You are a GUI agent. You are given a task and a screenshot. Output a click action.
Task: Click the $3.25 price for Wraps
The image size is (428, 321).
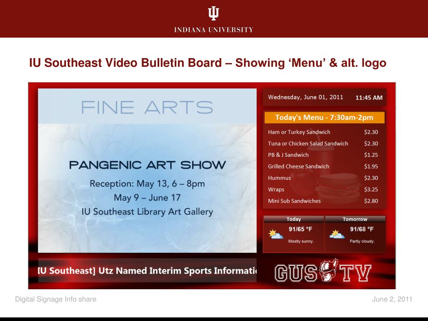tap(371, 189)
